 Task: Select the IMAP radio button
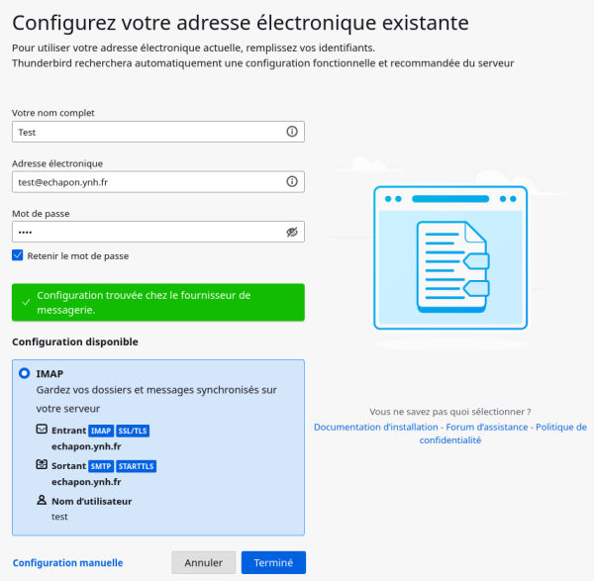[x=25, y=374]
